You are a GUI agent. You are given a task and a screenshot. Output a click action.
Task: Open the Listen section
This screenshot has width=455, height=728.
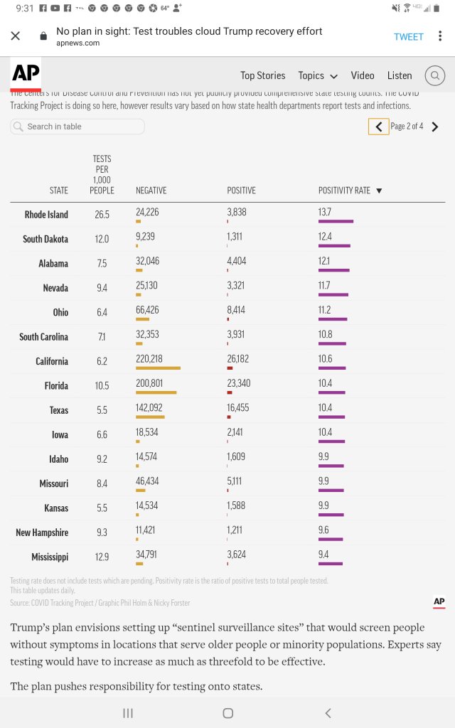coord(400,75)
